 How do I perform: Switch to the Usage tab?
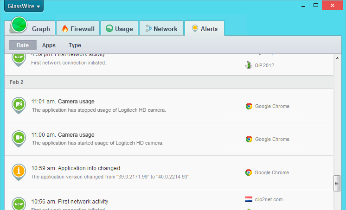click(x=119, y=28)
